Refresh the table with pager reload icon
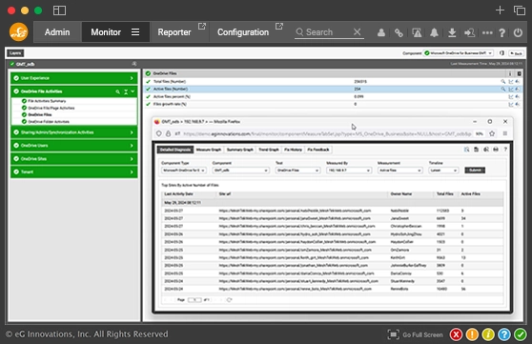 (x=230, y=300)
